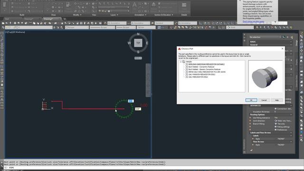Click the Draw ribbon panel title
Viewport: 304px width, 171px height.
pyautogui.click(x=54, y=15)
